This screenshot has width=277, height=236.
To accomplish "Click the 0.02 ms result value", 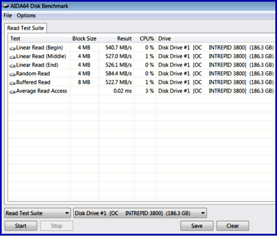I will (122, 91).
